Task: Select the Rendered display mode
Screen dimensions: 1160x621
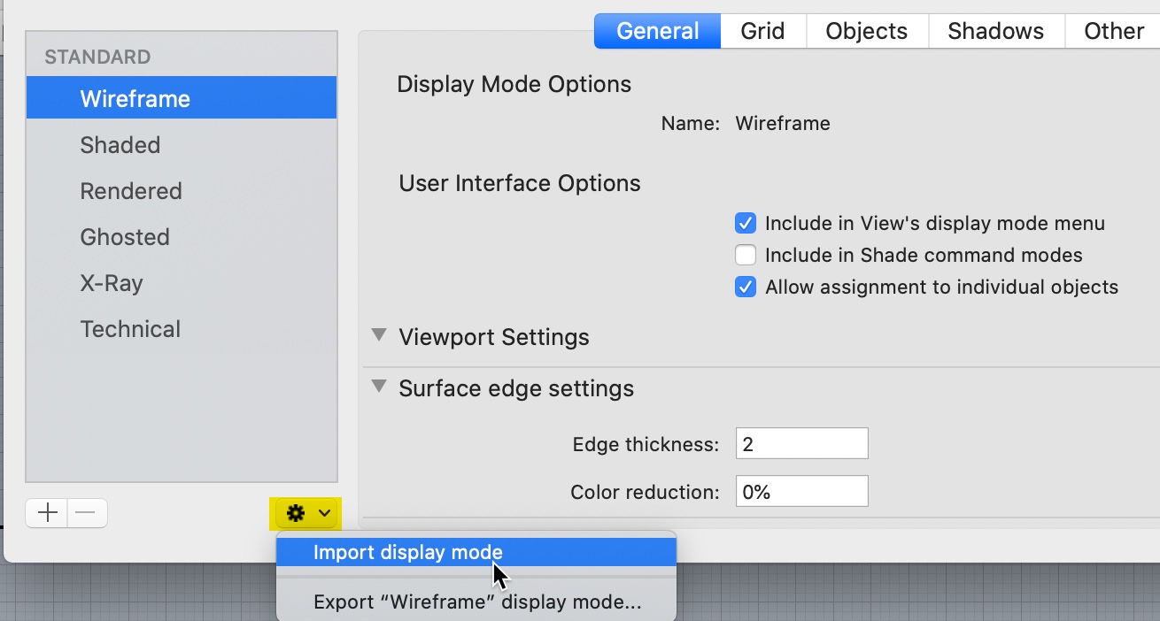Action: [x=182, y=191]
